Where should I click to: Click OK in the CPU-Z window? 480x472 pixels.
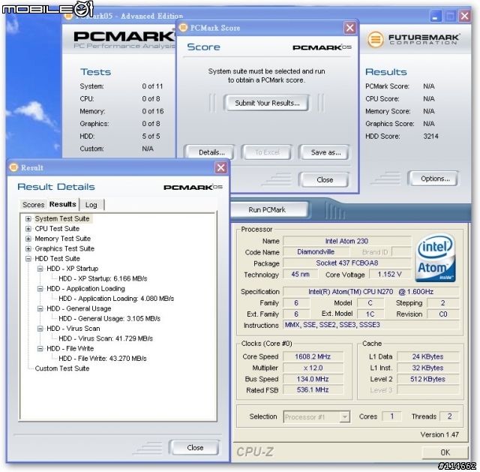coord(445,452)
